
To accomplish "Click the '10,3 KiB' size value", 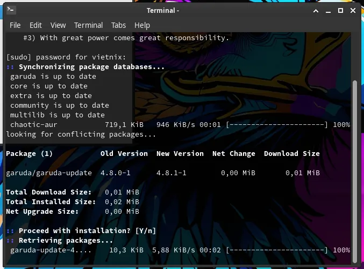I will pyautogui.click(x=126, y=250).
